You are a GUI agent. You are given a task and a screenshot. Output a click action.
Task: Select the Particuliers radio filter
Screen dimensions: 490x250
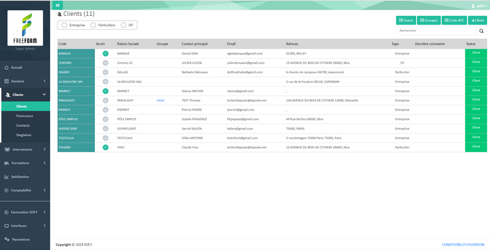[x=93, y=25]
